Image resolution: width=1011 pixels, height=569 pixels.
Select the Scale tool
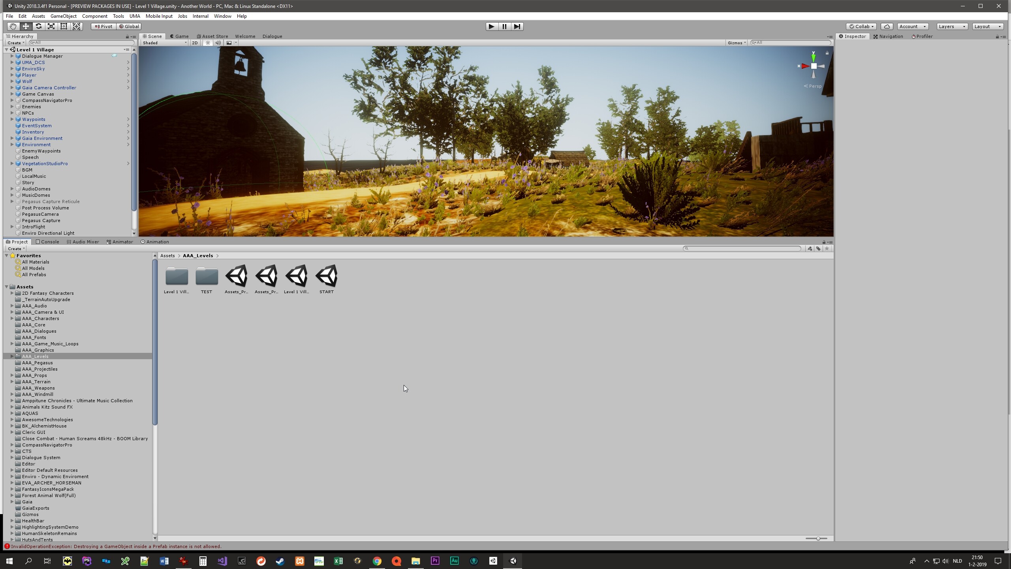pos(51,26)
